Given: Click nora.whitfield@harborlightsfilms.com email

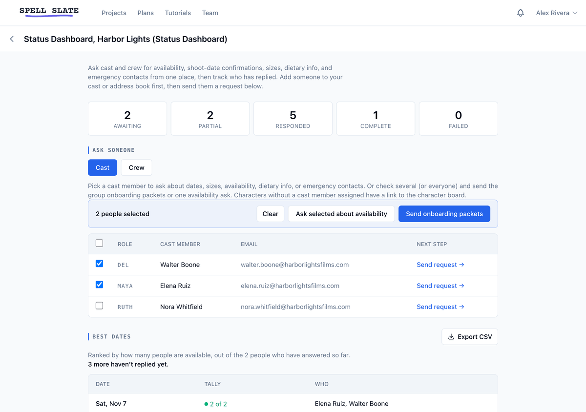Looking at the screenshot, I should coord(295,307).
